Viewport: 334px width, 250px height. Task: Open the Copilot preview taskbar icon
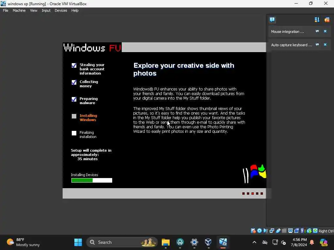tap(324, 242)
